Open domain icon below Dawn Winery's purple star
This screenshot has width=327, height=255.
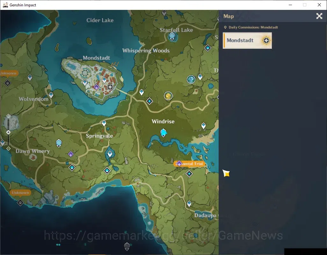click(72, 168)
